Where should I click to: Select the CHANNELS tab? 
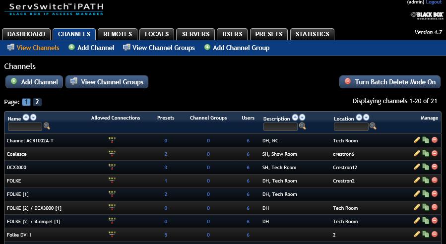pyautogui.click(x=74, y=34)
